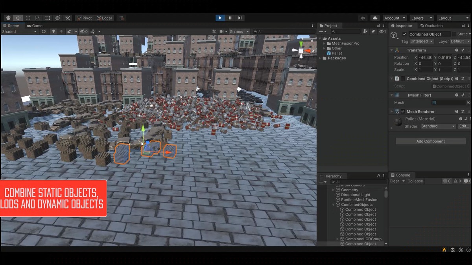Select the combined Transform tool
The width and height of the screenshot is (472, 265).
[57, 18]
